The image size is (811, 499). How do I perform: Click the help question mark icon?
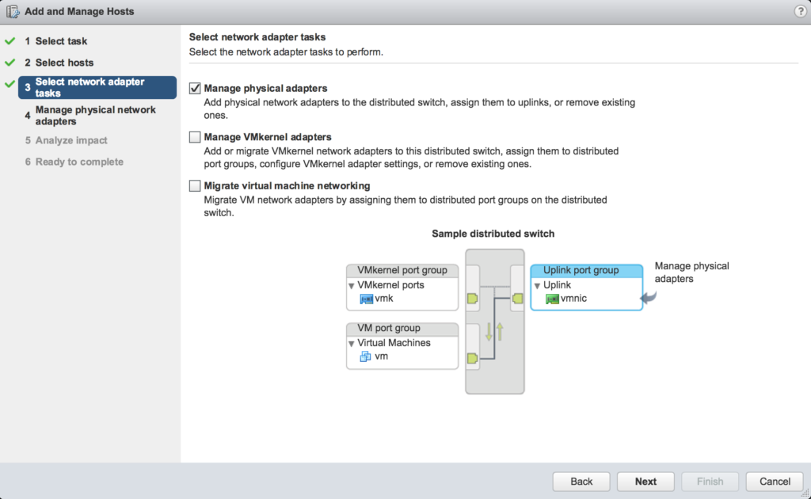pos(800,11)
